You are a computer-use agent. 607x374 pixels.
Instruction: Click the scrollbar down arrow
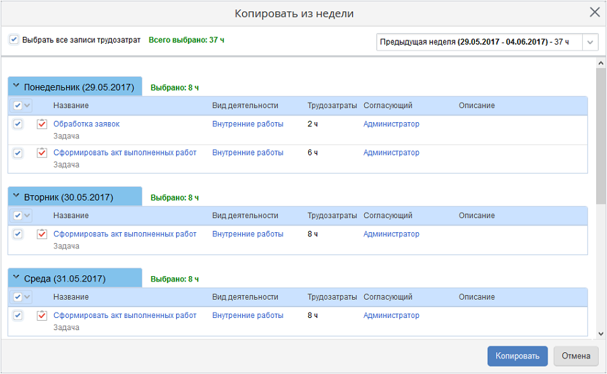click(601, 333)
